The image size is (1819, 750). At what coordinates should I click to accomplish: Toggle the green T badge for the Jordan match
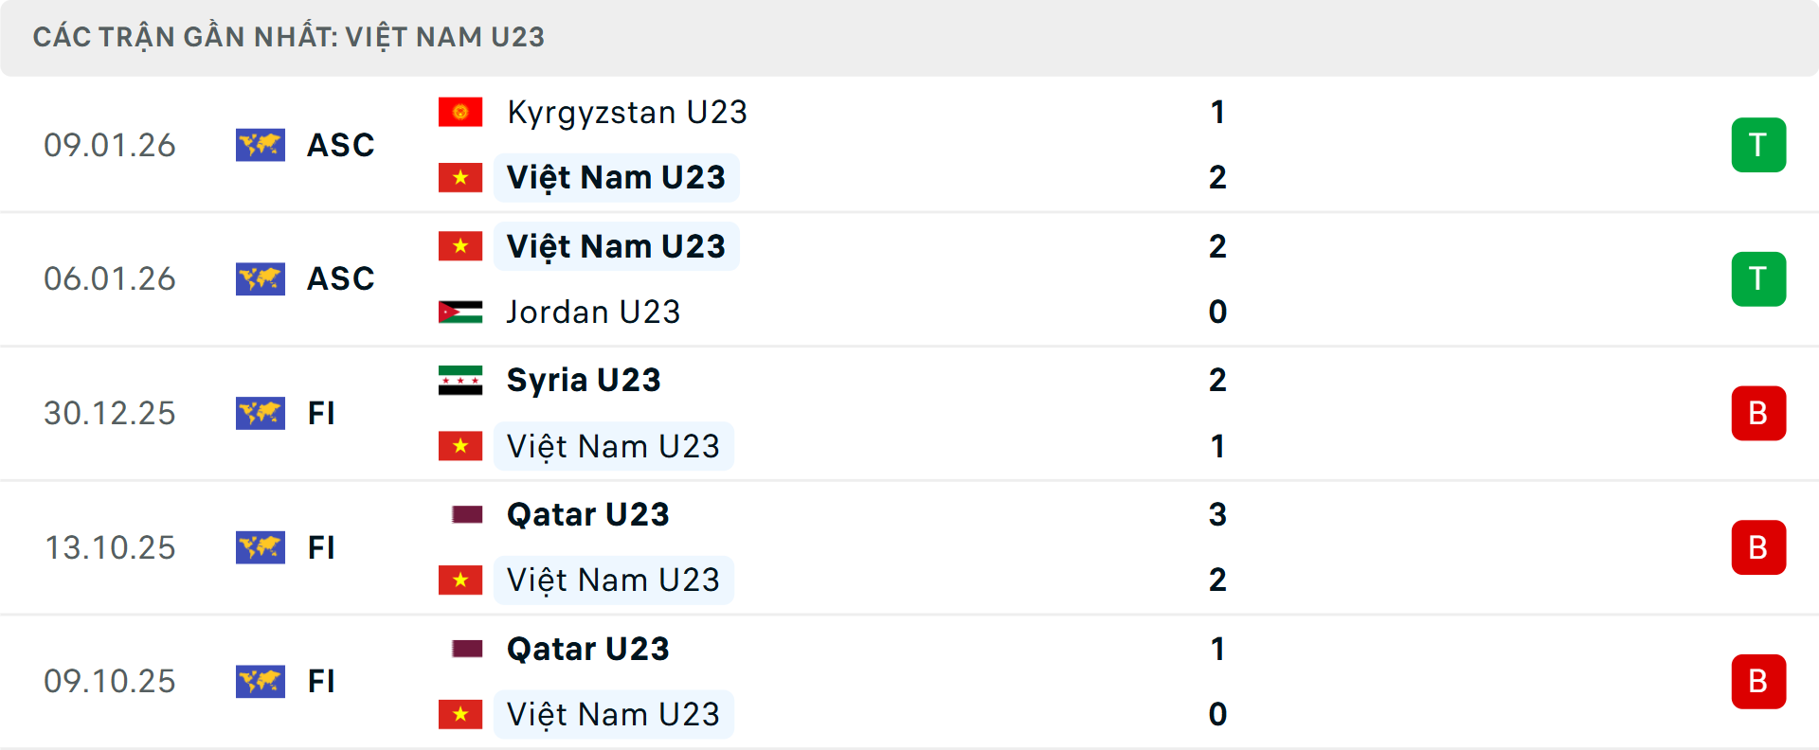coord(1759,278)
